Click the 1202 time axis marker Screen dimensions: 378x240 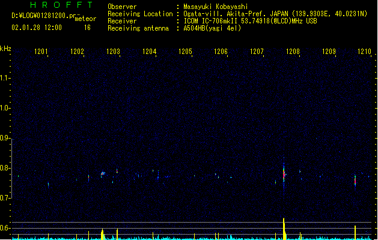pyautogui.click(x=77, y=51)
